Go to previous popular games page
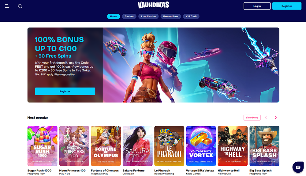The image size is (306, 176). pos(266,117)
